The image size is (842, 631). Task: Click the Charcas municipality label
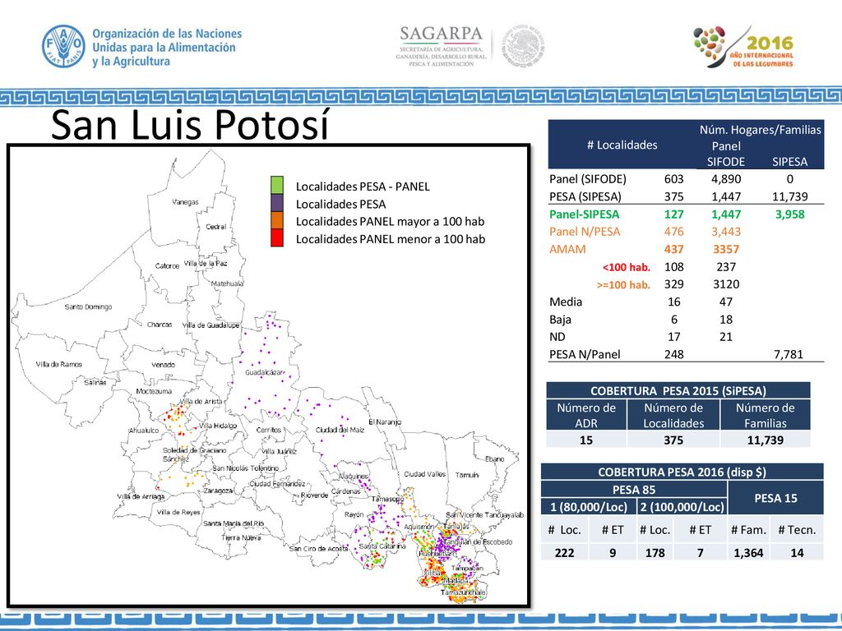[160, 325]
